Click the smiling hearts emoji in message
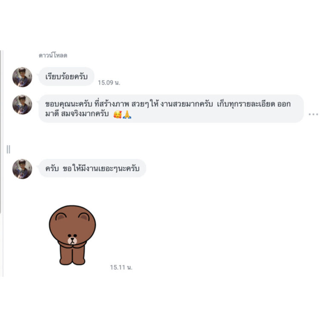The width and height of the screenshot is (327, 327). tap(118, 115)
